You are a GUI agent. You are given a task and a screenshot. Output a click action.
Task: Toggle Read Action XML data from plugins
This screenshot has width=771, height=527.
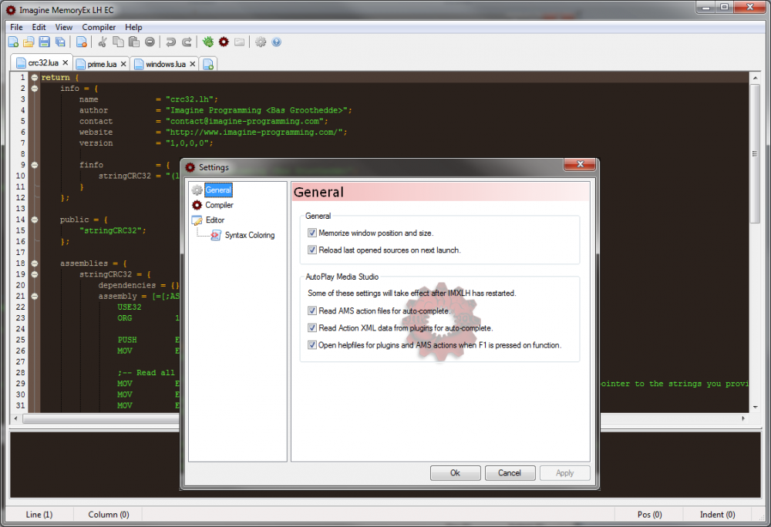[x=311, y=328]
